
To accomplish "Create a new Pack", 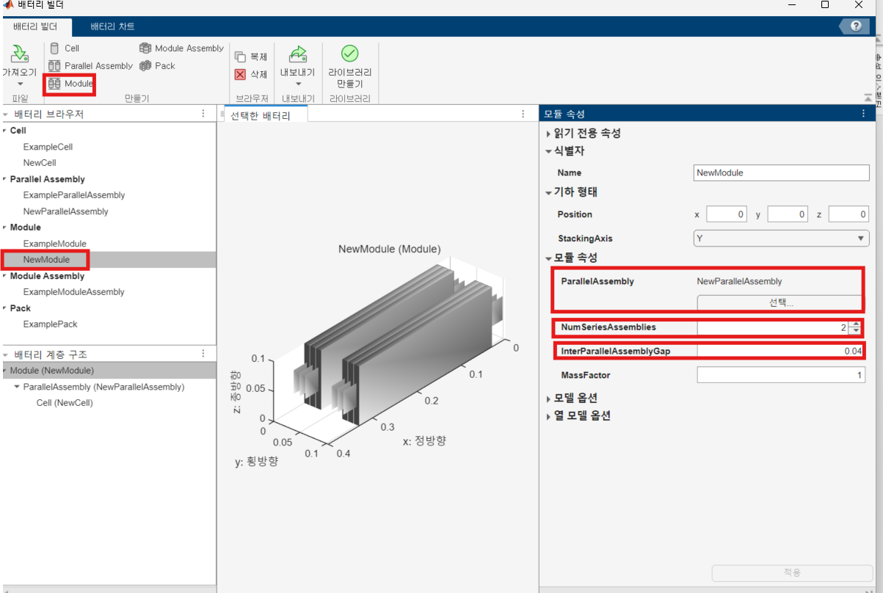I will [157, 66].
